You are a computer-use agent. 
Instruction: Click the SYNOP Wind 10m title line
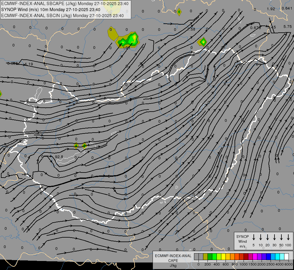[51, 10]
